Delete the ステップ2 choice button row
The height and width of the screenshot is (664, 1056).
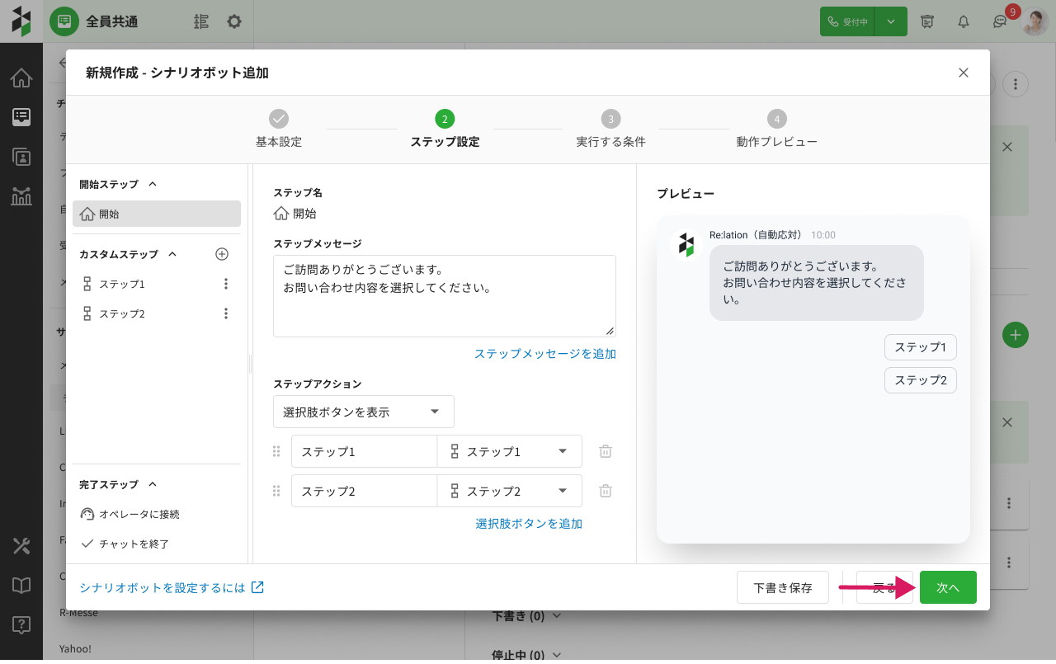(606, 491)
